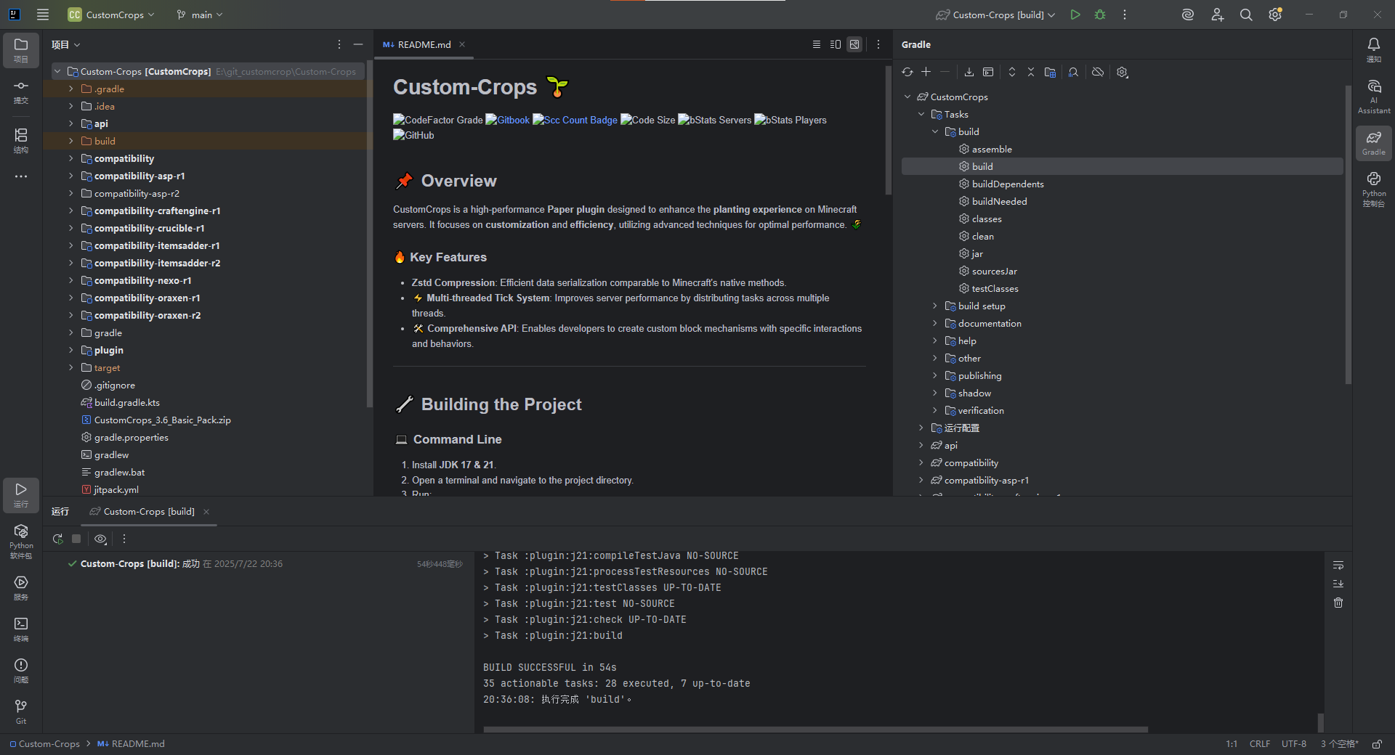The height and width of the screenshot is (755, 1395).
Task: Clear the run console with trash icon
Action: click(x=1338, y=603)
